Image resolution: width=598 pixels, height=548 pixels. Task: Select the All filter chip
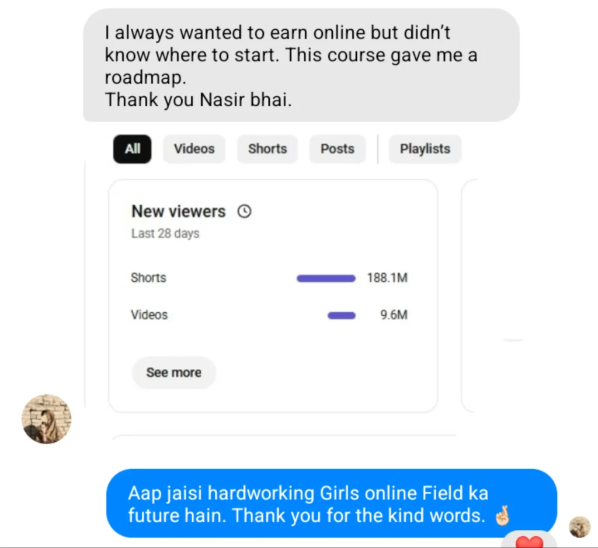tap(132, 149)
